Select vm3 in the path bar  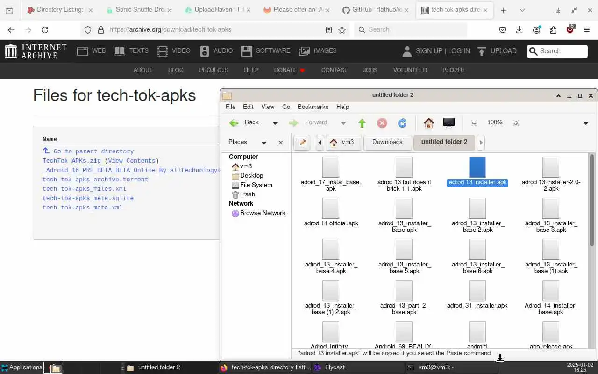point(343,143)
